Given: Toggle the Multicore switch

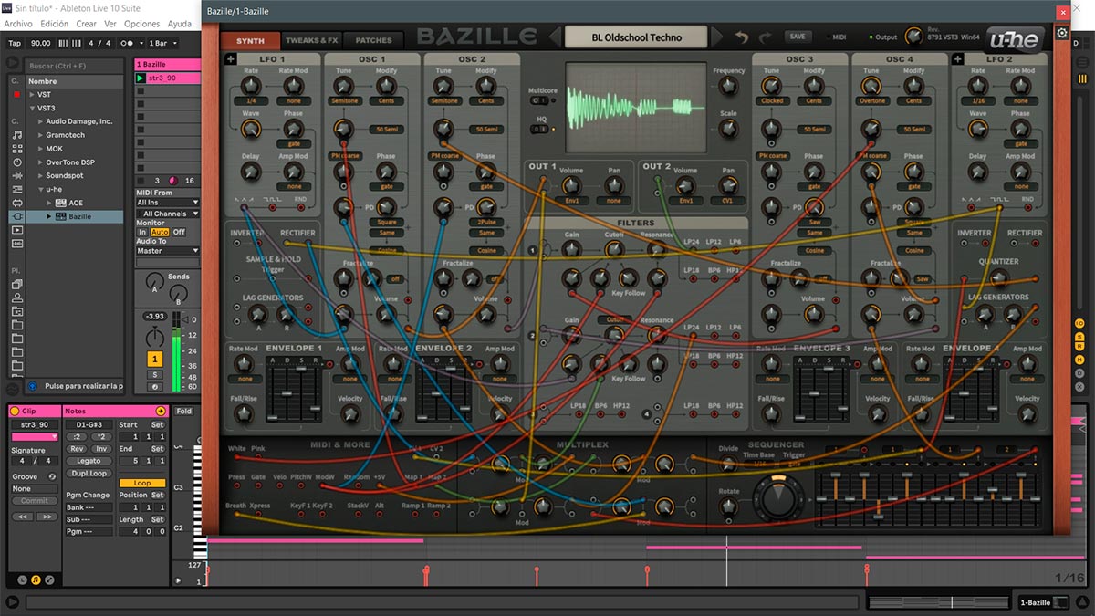Looking at the screenshot, I should (x=540, y=100).
